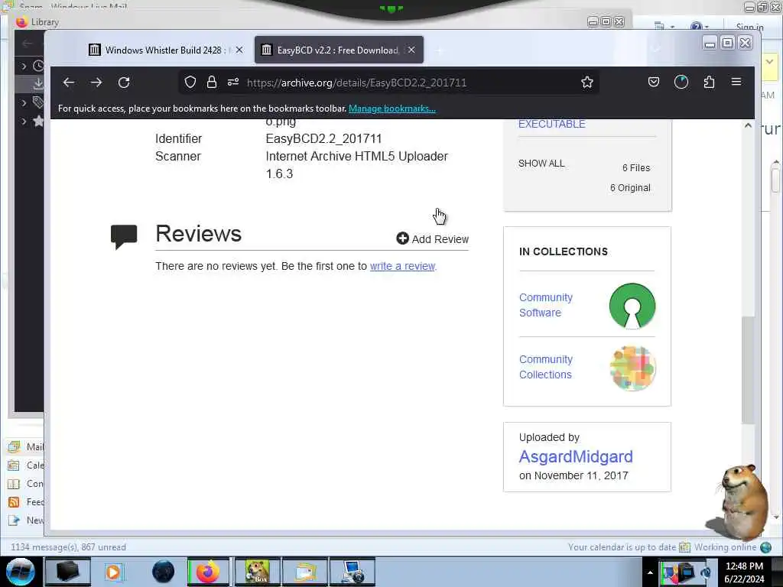Open Community Software collection link
783x587 pixels.
(546, 305)
